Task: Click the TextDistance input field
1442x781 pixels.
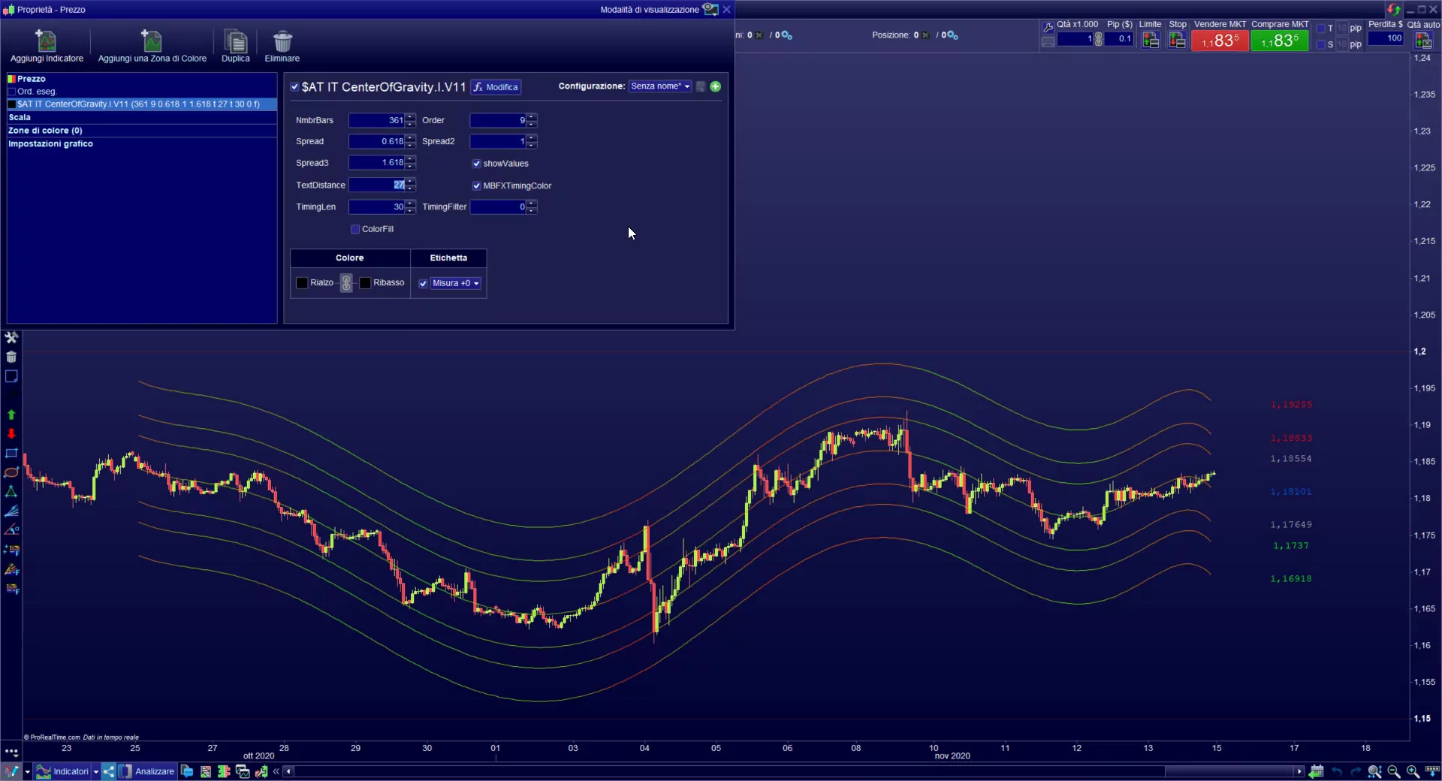Action: click(377, 185)
